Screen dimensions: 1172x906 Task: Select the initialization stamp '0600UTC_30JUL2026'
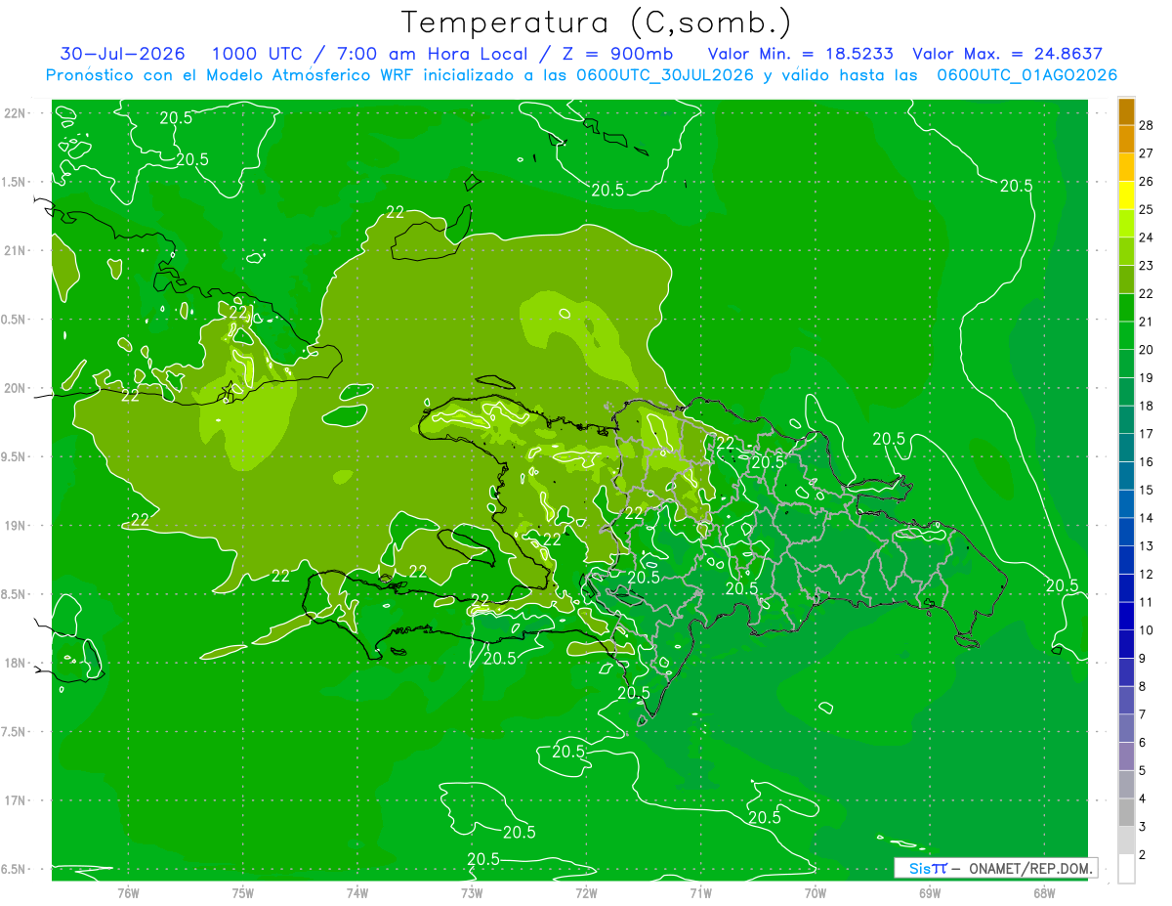[x=664, y=75]
